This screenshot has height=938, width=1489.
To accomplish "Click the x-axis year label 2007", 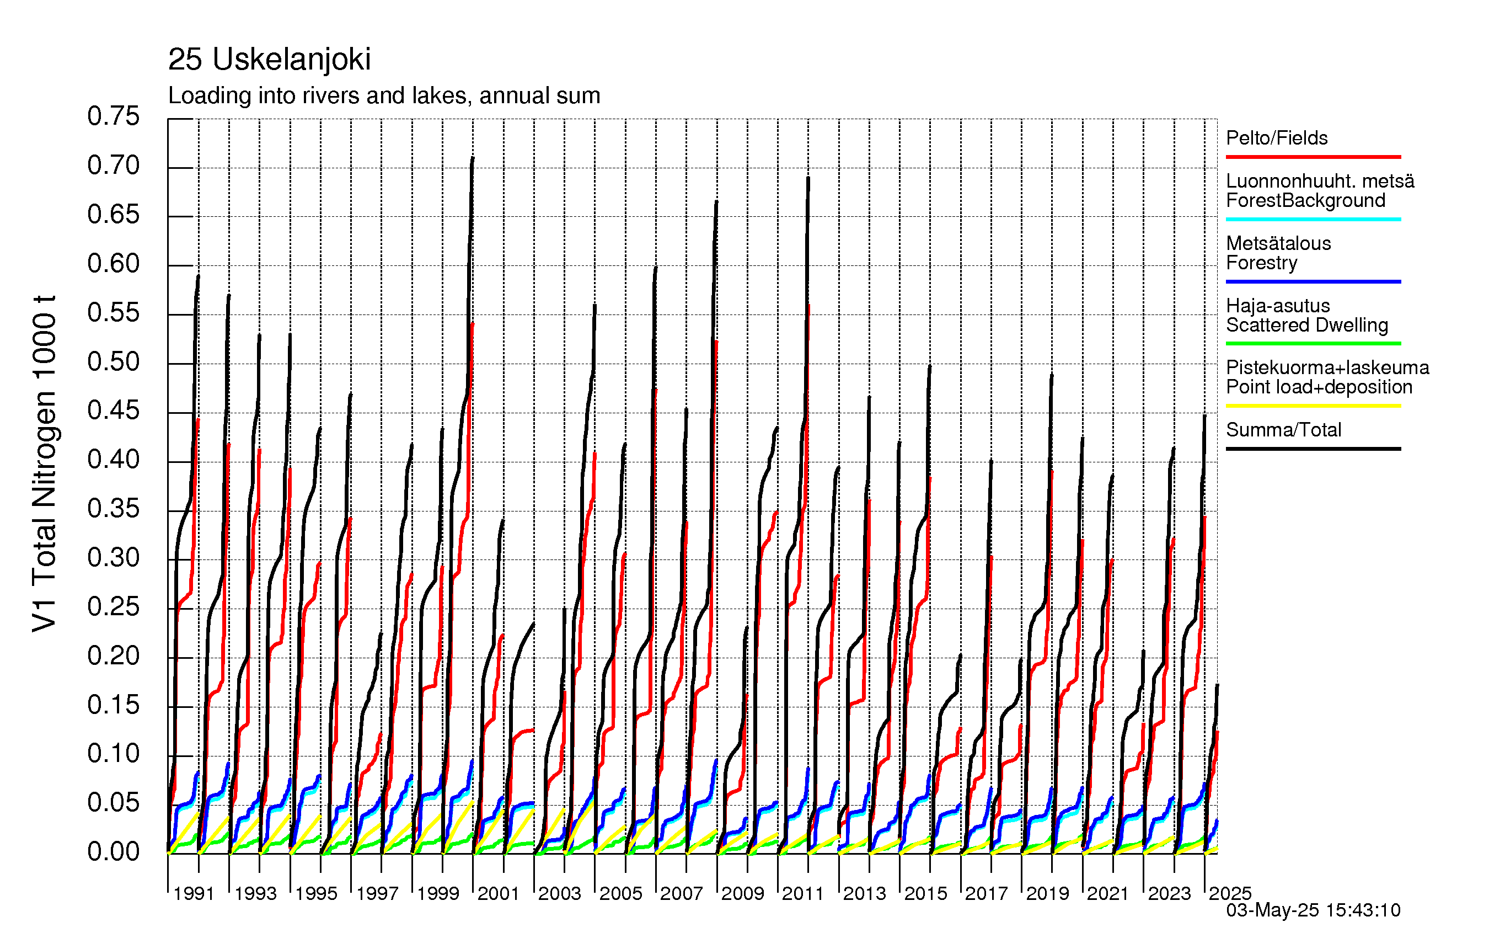I will click(682, 893).
